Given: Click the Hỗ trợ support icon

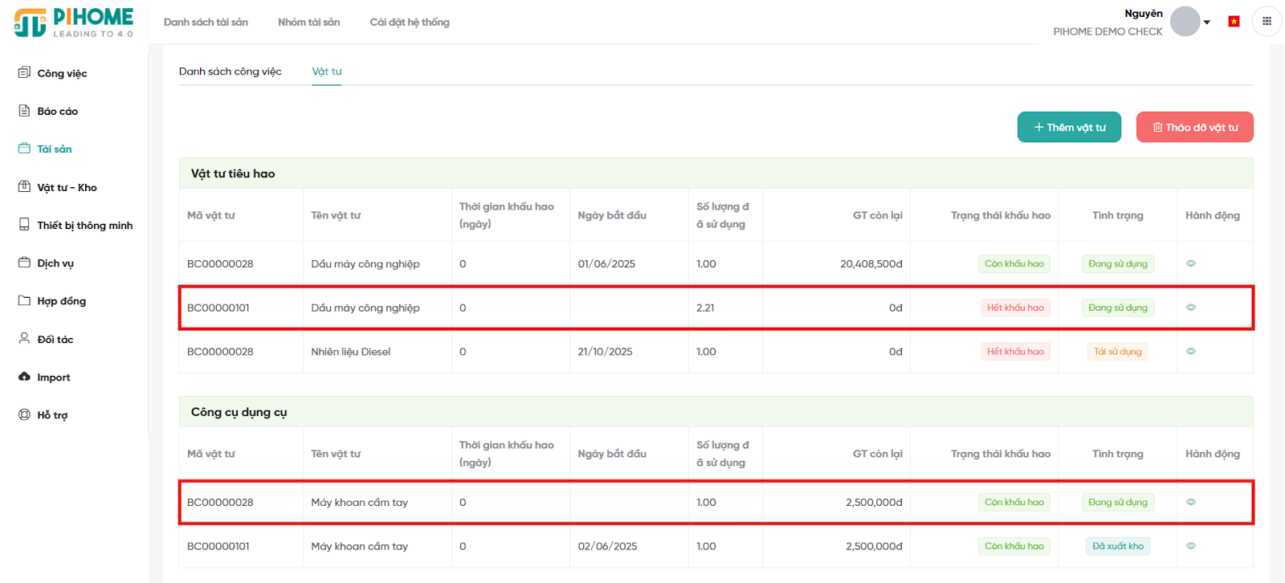Looking at the screenshot, I should (x=24, y=415).
